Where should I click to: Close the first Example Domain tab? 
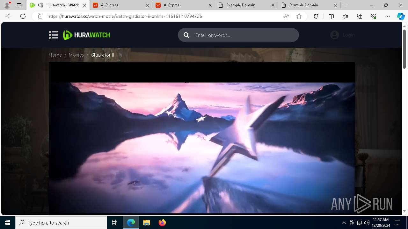point(273,5)
